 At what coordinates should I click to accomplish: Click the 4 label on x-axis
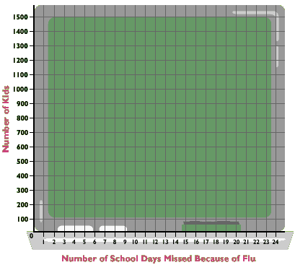(74, 242)
